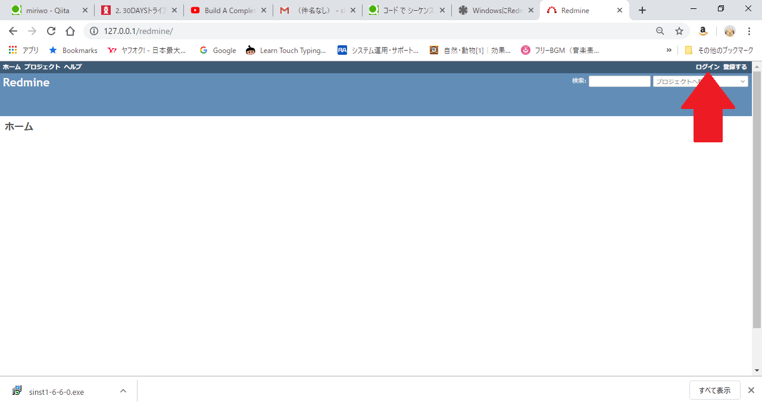
Task: Open the Google bookmark shortcut
Action: pyautogui.click(x=218, y=50)
